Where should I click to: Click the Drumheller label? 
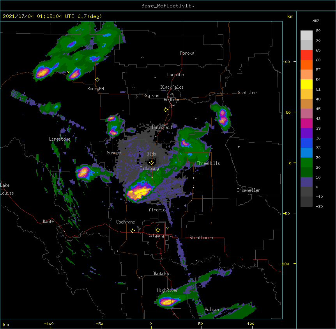pos(249,190)
